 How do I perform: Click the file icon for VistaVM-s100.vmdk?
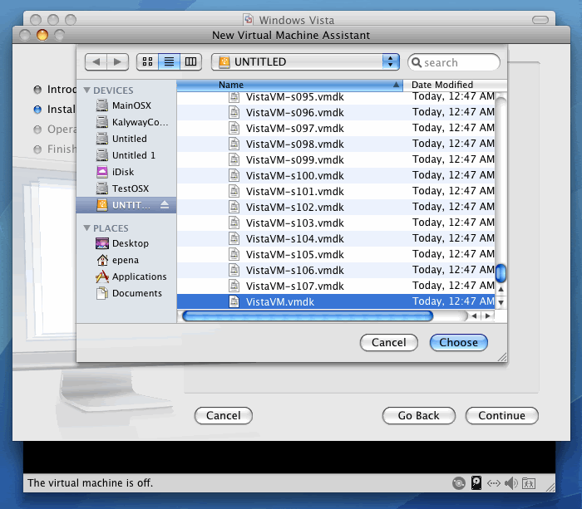point(234,175)
